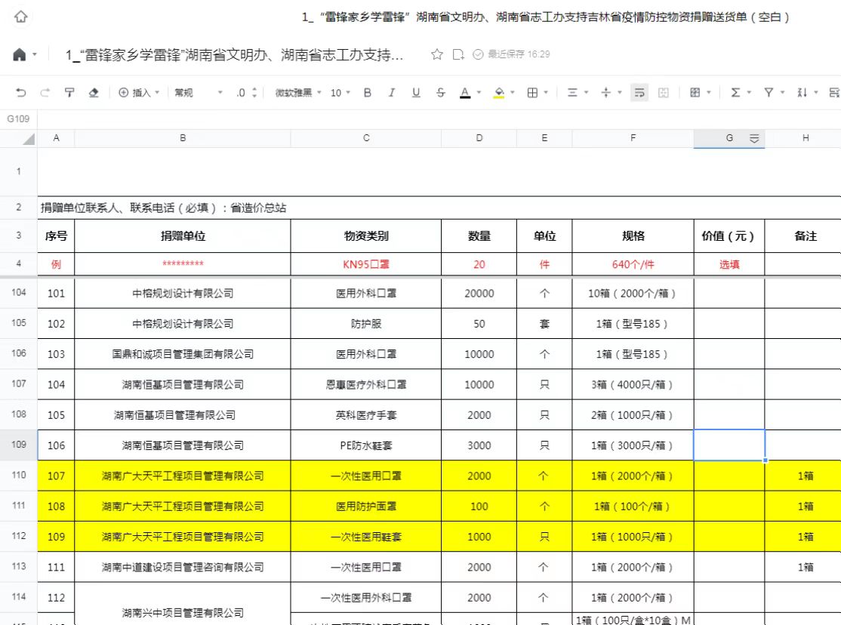This screenshot has height=625, width=841.
Task: Expand the sort dropdown arrow
Action: [x=816, y=92]
